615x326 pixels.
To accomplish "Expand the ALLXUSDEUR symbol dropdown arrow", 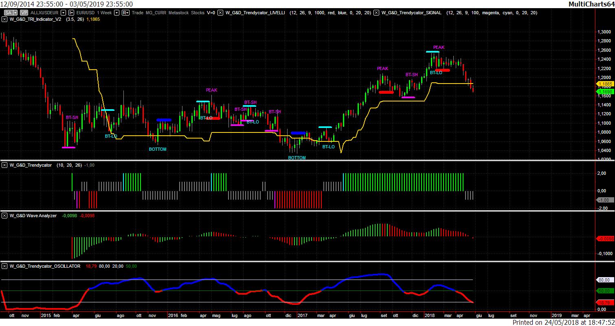I will coord(63,13).
